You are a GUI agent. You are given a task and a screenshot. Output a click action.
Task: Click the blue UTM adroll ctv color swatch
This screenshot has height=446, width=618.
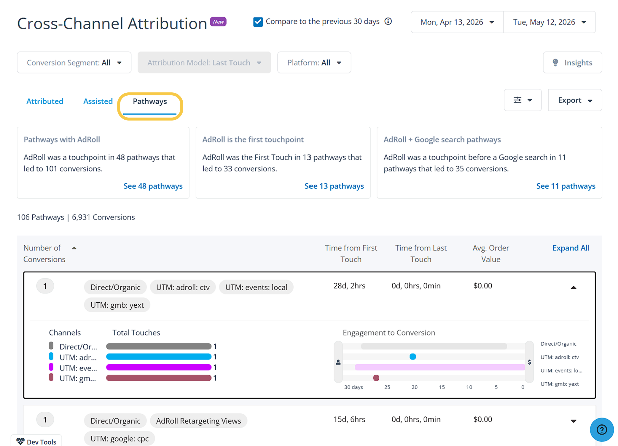pos(51,356)
